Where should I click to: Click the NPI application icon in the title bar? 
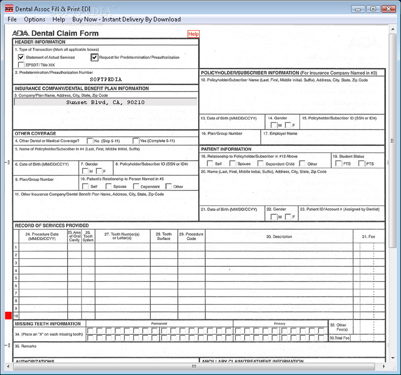(9, 9)
